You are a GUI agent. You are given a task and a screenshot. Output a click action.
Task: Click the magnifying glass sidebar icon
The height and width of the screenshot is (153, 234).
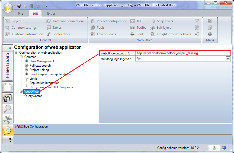[x=8, y=109]
